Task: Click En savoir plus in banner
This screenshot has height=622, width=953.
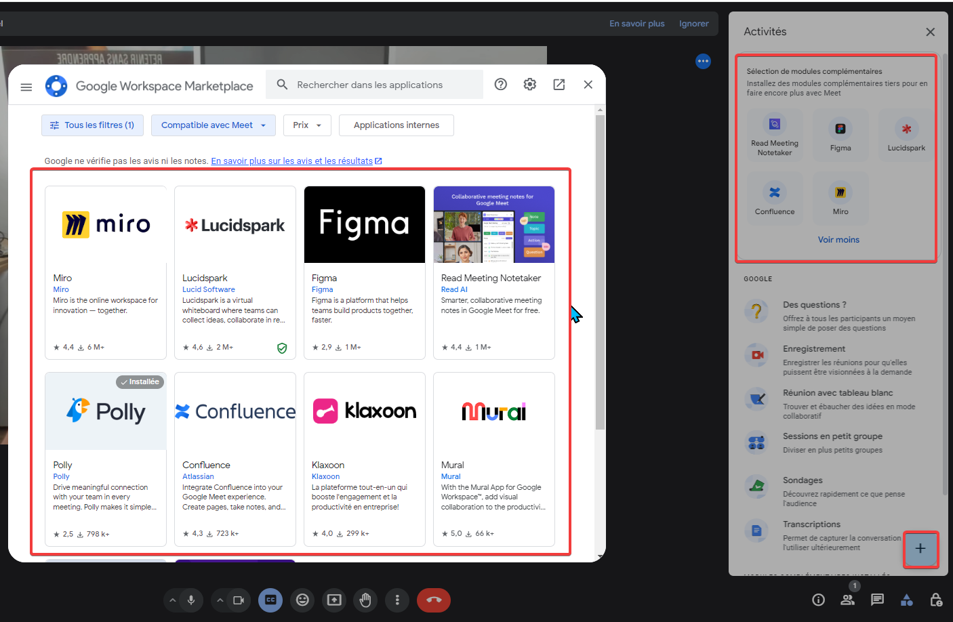Action: coord(637,24)
